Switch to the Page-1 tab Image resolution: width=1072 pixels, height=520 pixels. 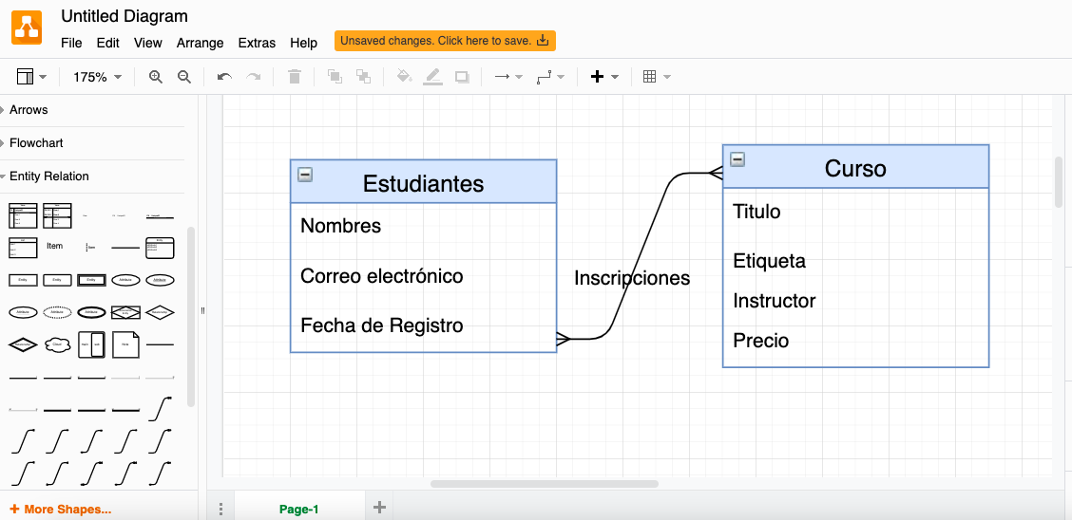coord(298,510)
